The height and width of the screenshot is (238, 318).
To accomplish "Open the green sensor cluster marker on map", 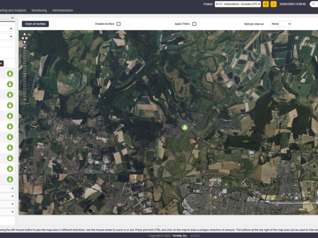I will click(185, 127).
